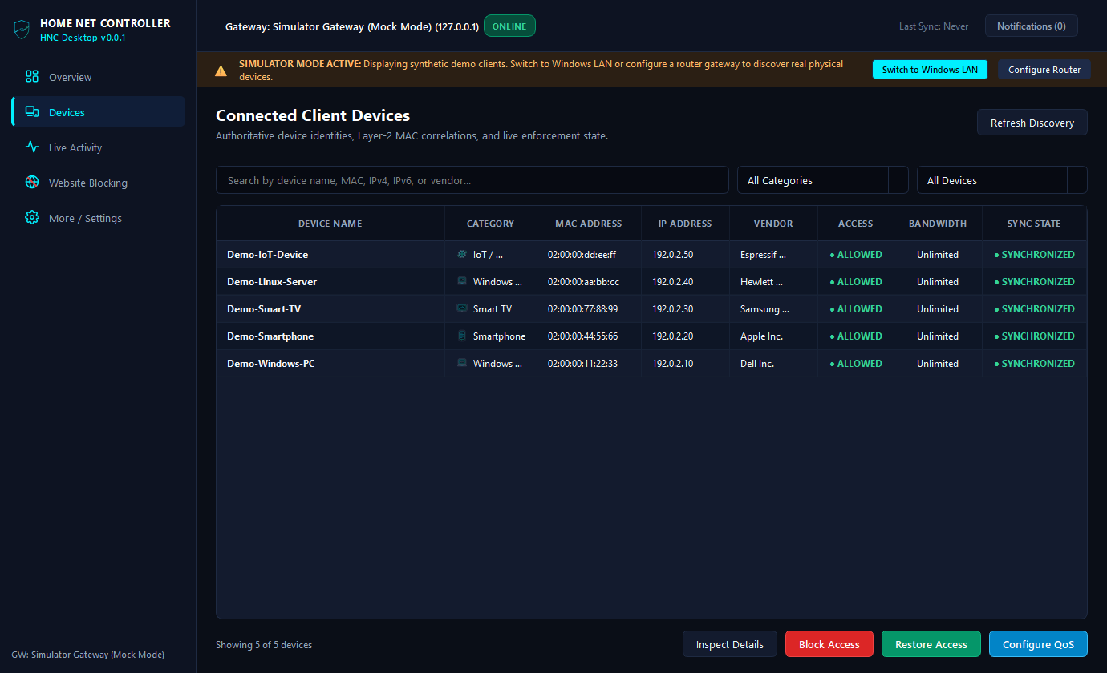Focus the device search input field
Image resolution: width=1107 pixels, height=673 pixels.
click(472, 180)
